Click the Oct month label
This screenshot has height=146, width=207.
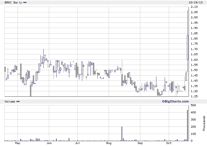click(x=169, y=143)
